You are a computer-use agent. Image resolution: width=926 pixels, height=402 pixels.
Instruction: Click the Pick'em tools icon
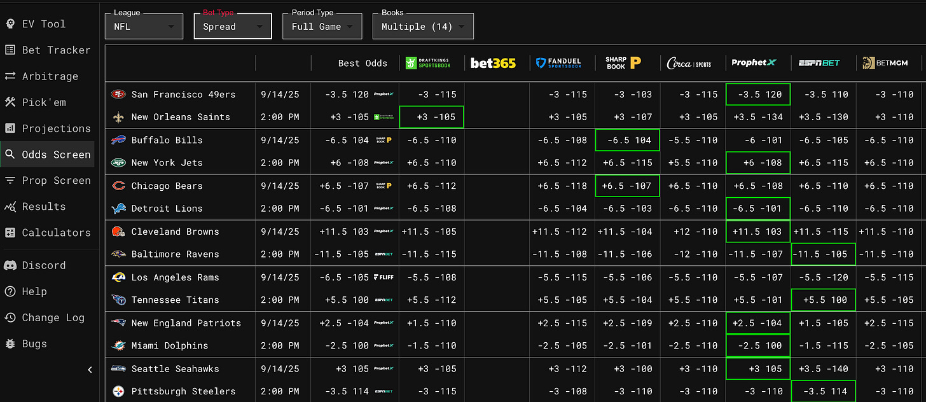point(10,102)
